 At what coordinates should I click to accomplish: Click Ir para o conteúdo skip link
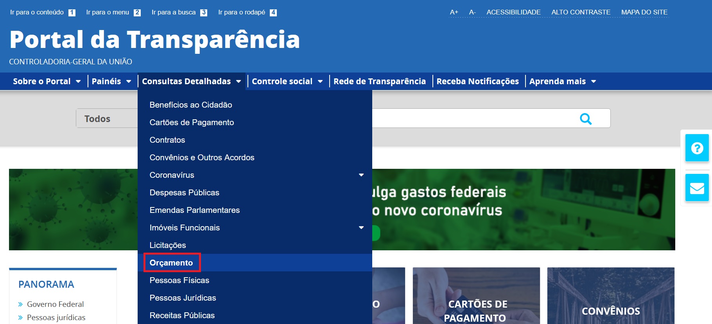[43, 12]
